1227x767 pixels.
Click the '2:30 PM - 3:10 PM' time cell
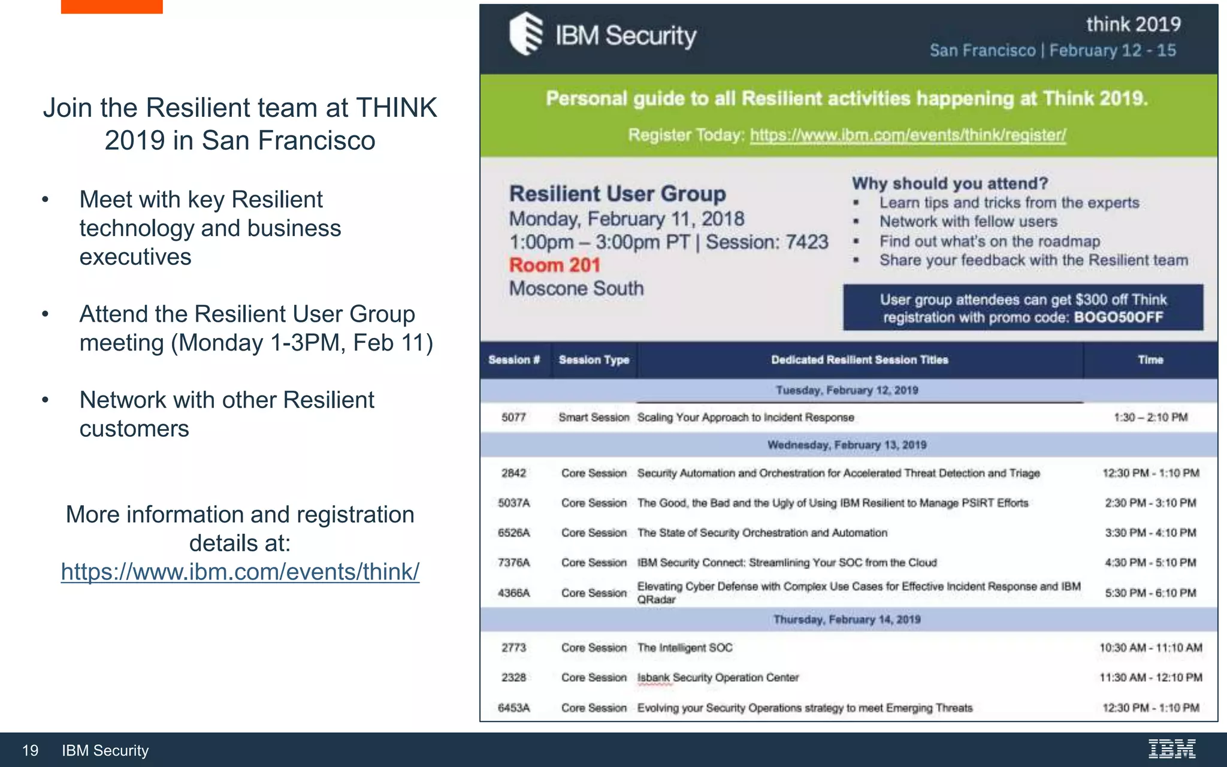click(x=1151, y=503)
